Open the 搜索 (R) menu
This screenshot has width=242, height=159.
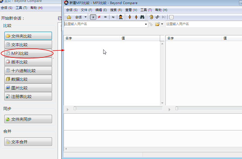(x=116, y=10)
